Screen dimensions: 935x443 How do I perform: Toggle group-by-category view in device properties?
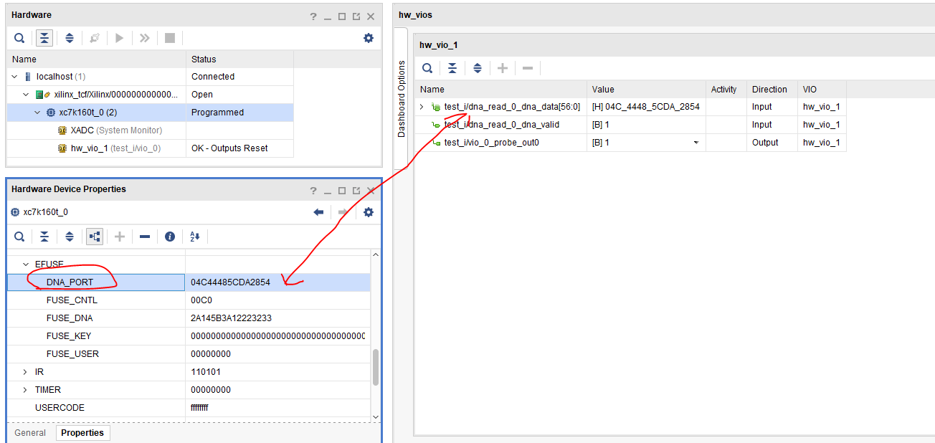pos(95,237)
